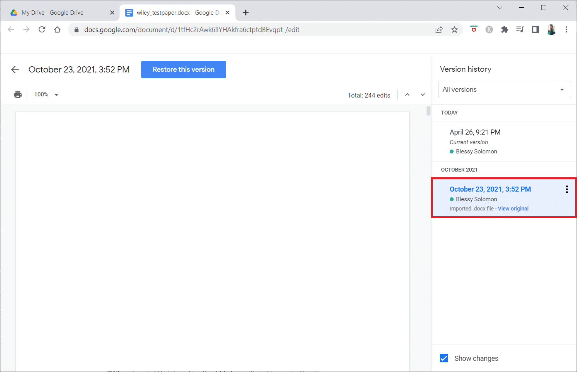Open more actions for October 23 version
Screen dimensions: 577x372
[567, 189]
